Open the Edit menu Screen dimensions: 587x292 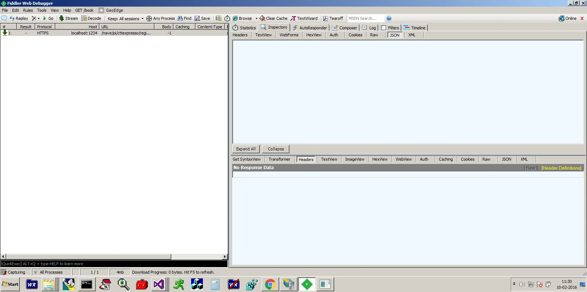point(15,10)
